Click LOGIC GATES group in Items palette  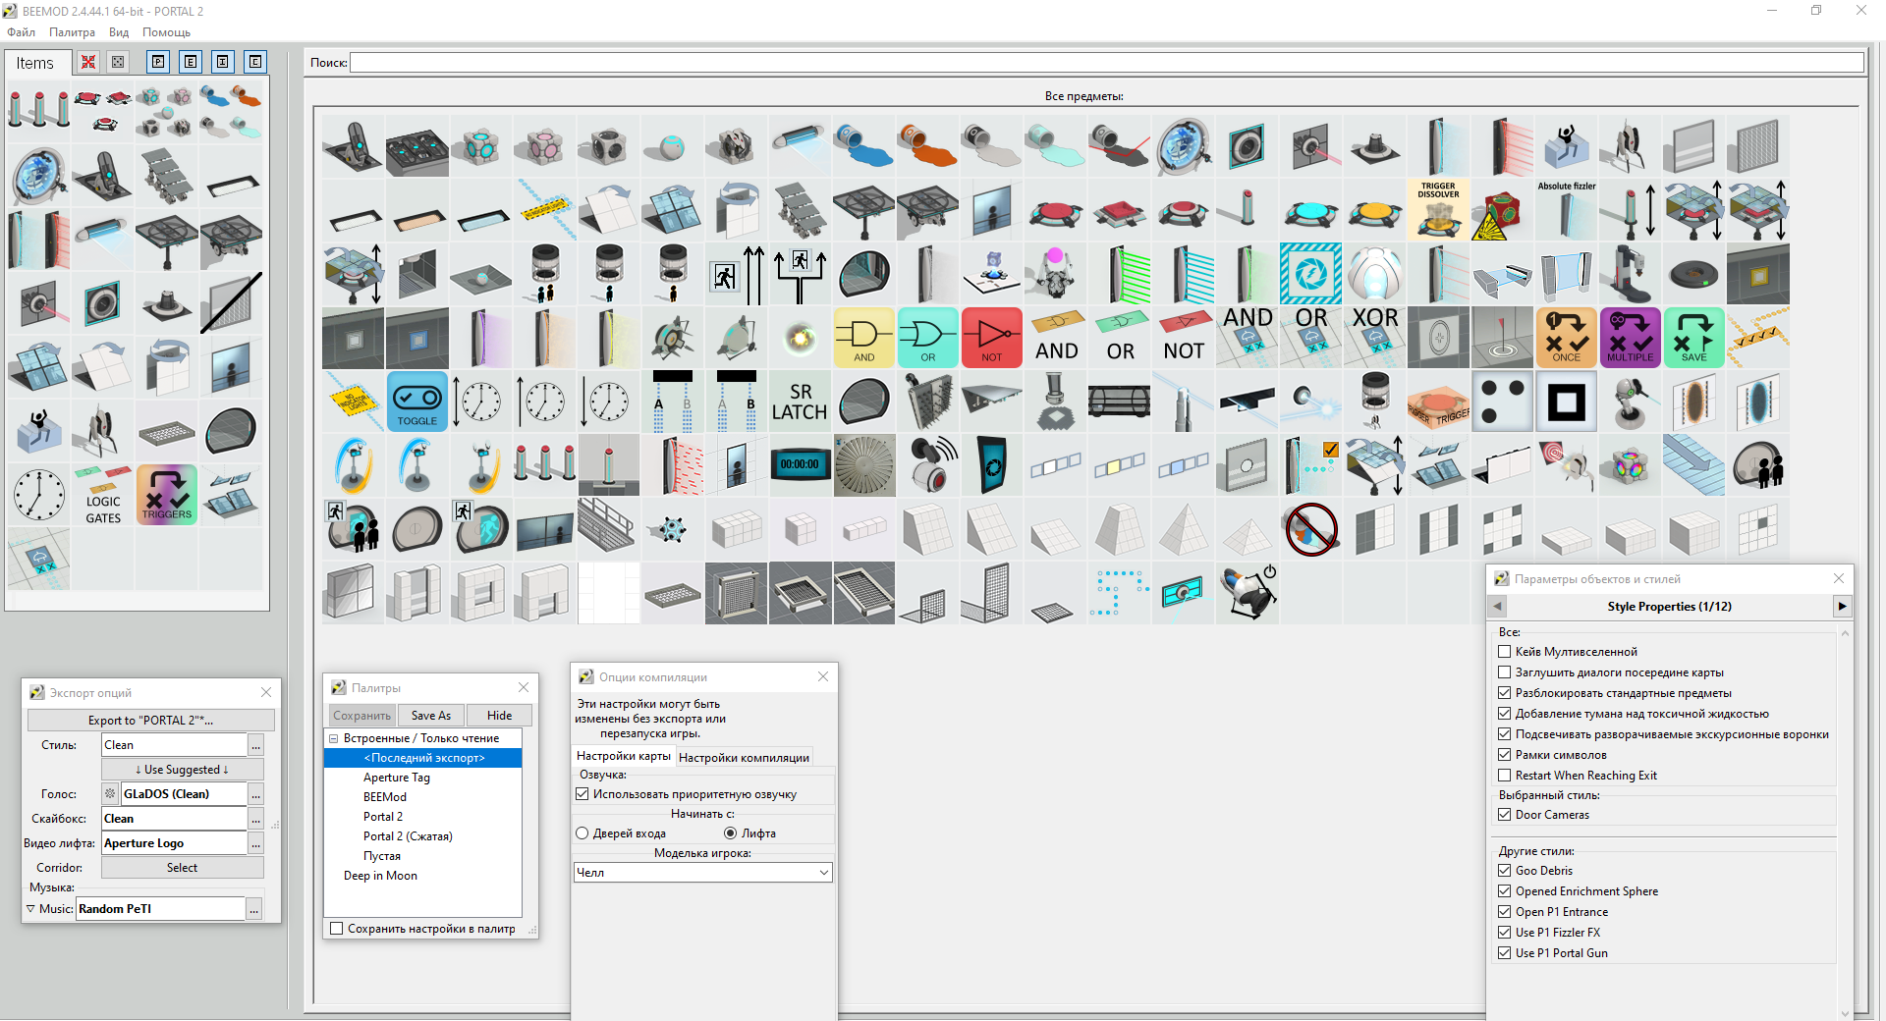[x=103, y=495]
